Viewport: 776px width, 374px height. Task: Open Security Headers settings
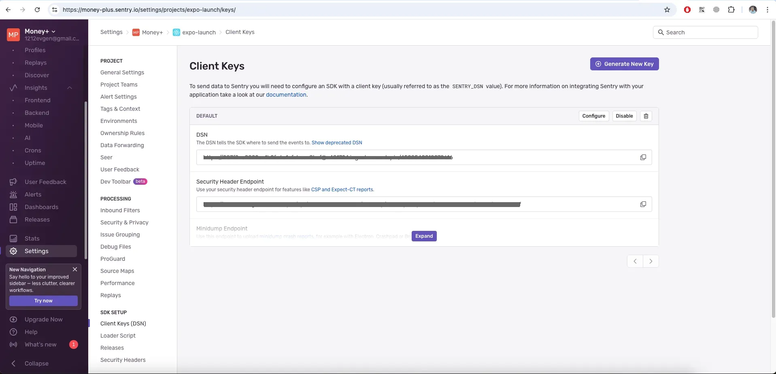(123, 360)
